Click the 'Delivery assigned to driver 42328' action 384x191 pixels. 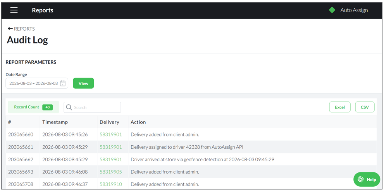point(187,147)
